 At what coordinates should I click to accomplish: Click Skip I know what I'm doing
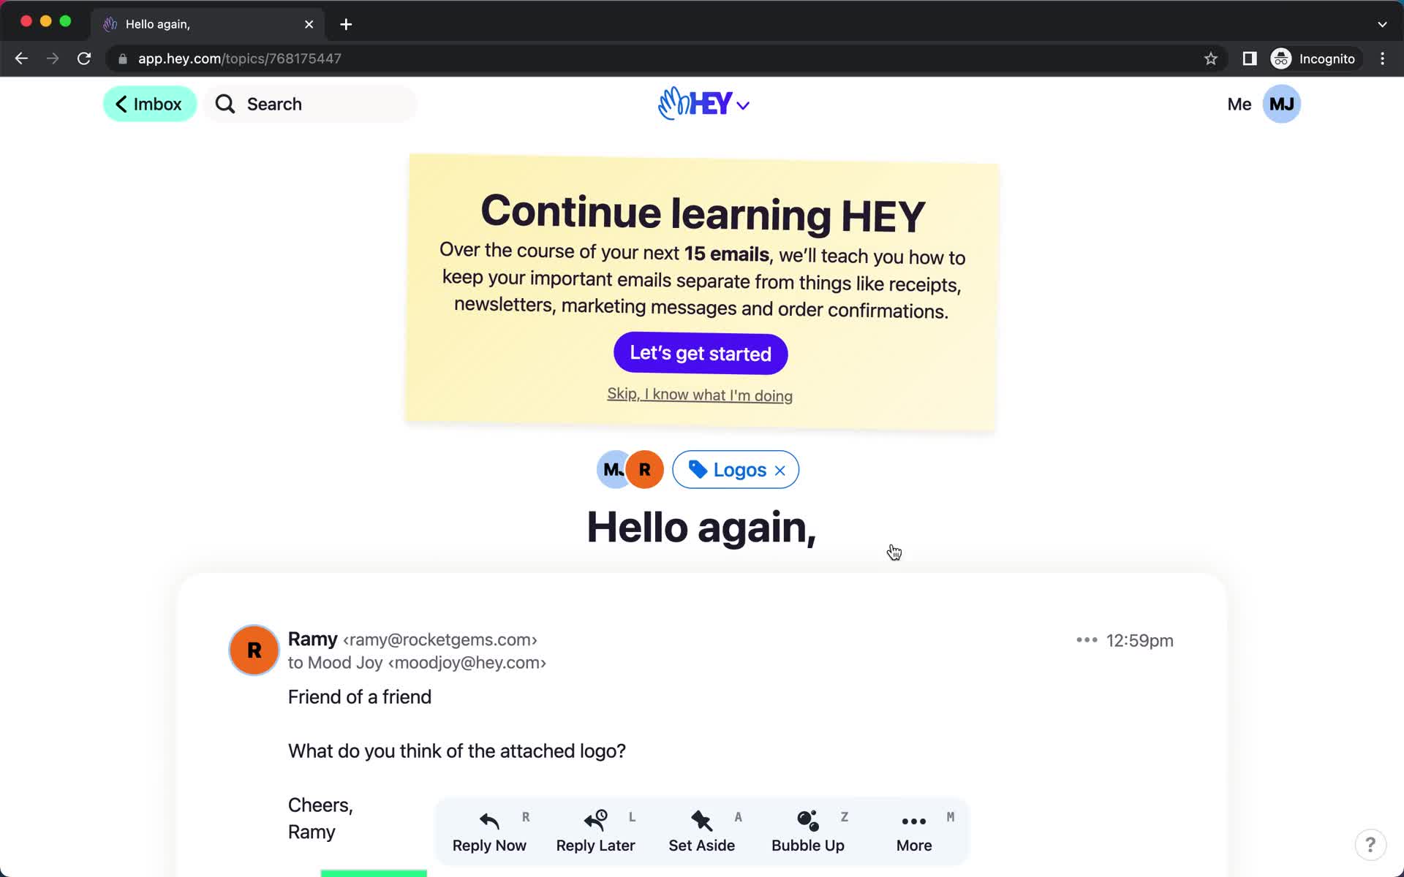coord(701,394)
